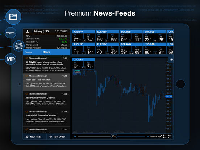Tap the New Order clock icon
The height and width of the screenshot is (150, 200).
(x=51, y=137)
